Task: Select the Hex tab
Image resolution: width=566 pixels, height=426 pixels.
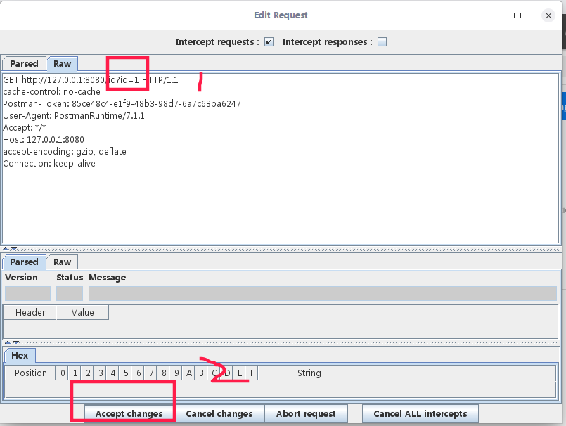Action: tap(20, 356)
